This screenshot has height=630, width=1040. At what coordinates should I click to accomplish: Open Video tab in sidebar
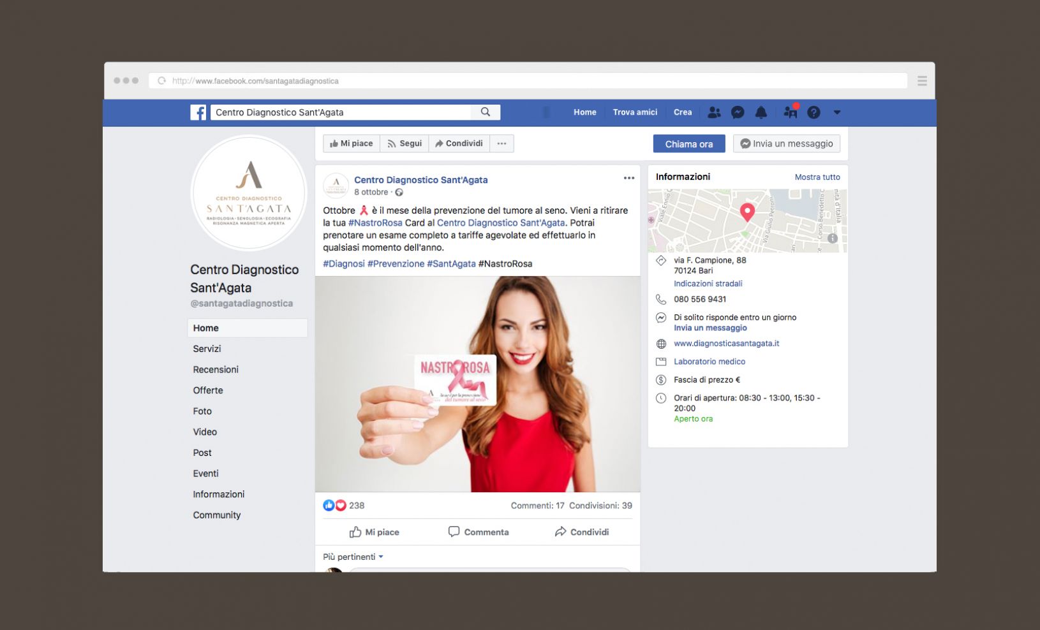pos(205,432)
